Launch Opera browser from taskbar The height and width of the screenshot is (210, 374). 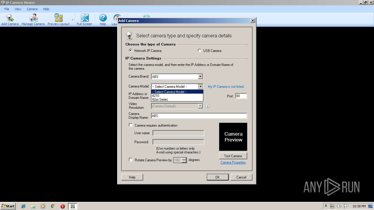[63, 206]
